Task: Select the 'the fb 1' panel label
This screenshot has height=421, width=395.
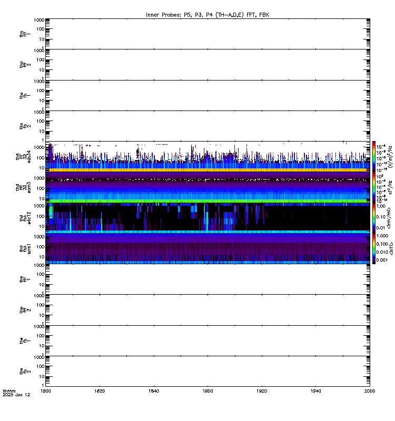Action: point(25,340)
